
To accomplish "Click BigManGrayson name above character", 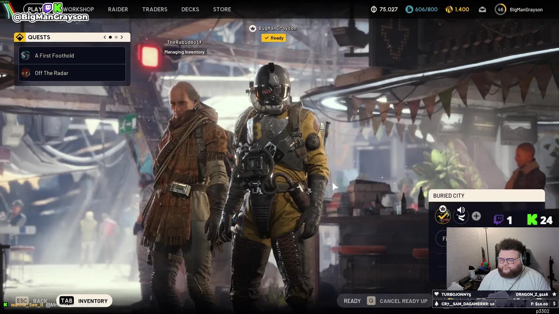I will click(x=277, y=28).
